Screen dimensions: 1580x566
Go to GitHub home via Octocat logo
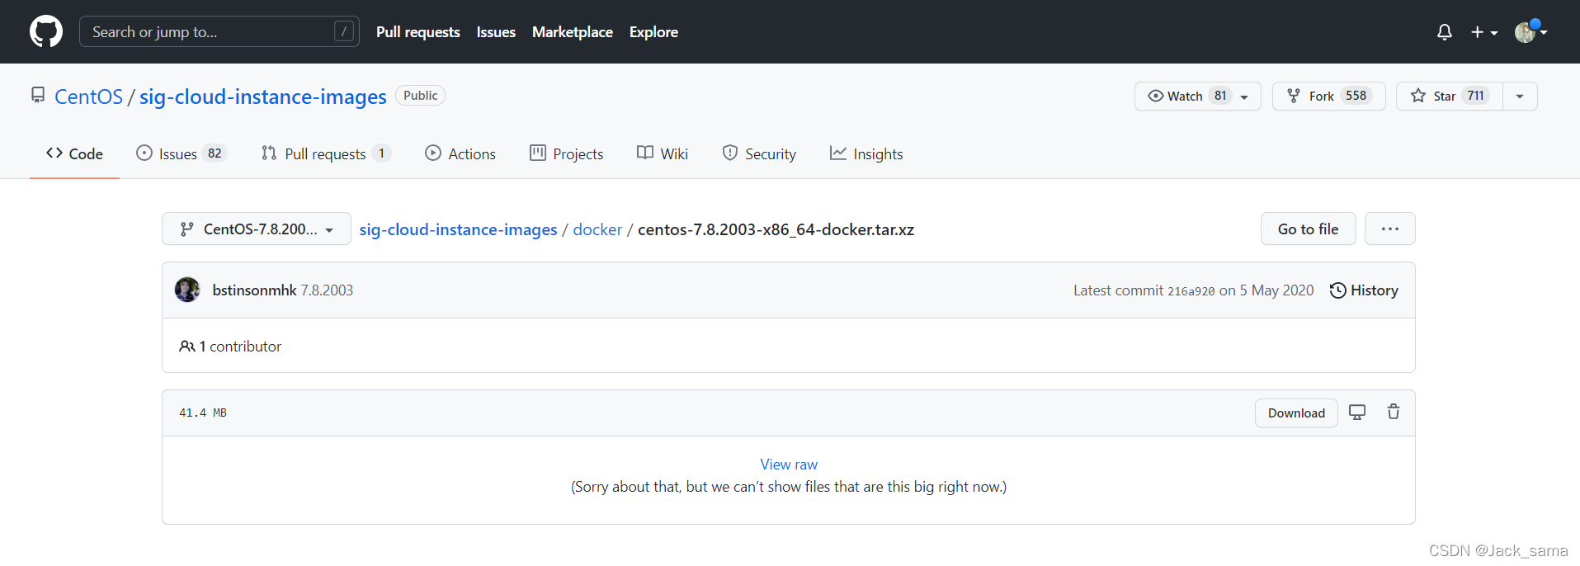click(46, 31)
